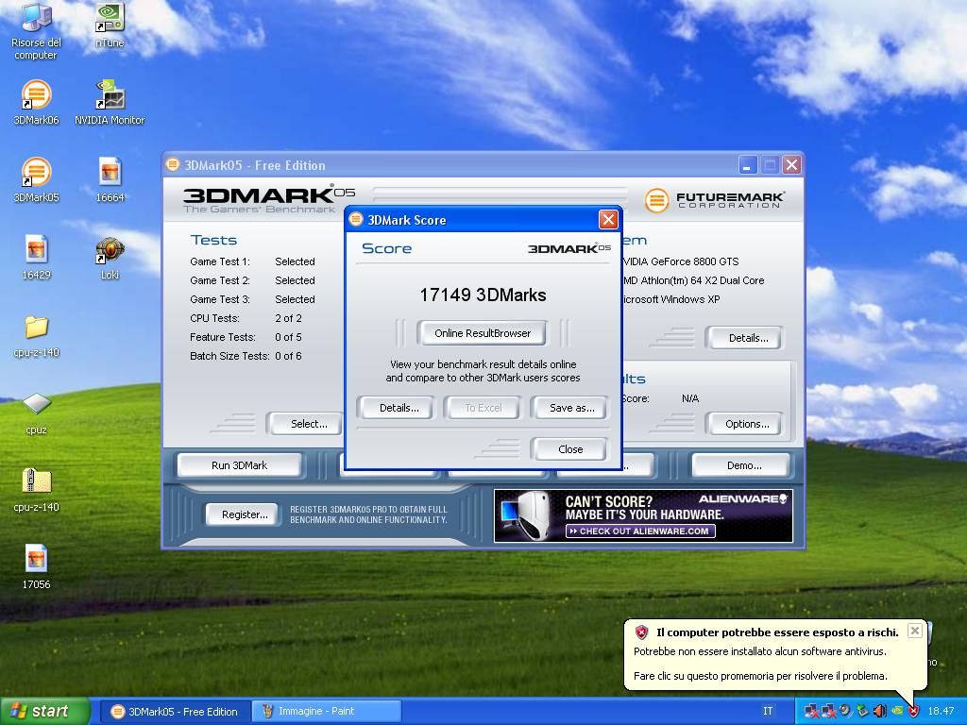
Task: Open the Alienware advertisement banner
Action: 643,515
